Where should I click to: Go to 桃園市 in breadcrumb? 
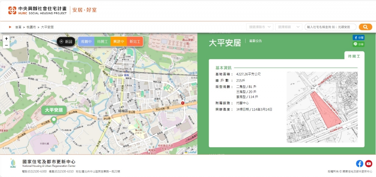[x=31, y=27]
